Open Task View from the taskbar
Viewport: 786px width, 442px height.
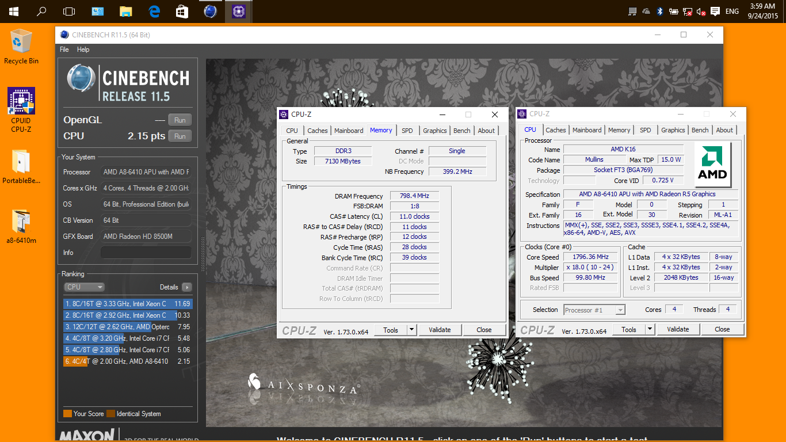[69, 11]
